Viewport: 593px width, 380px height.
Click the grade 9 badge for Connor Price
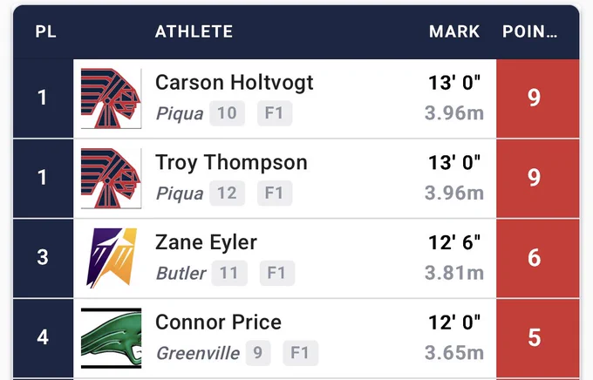pyautogui.click(x=258, y=353)
